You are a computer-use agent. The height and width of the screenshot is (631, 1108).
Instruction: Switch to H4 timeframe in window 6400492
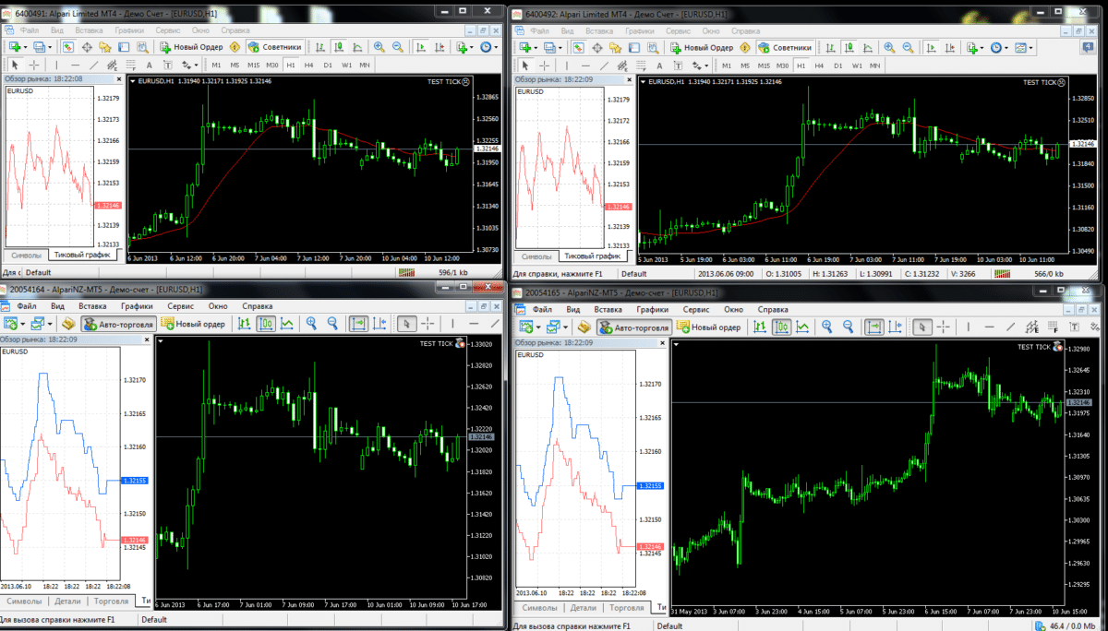818,65
